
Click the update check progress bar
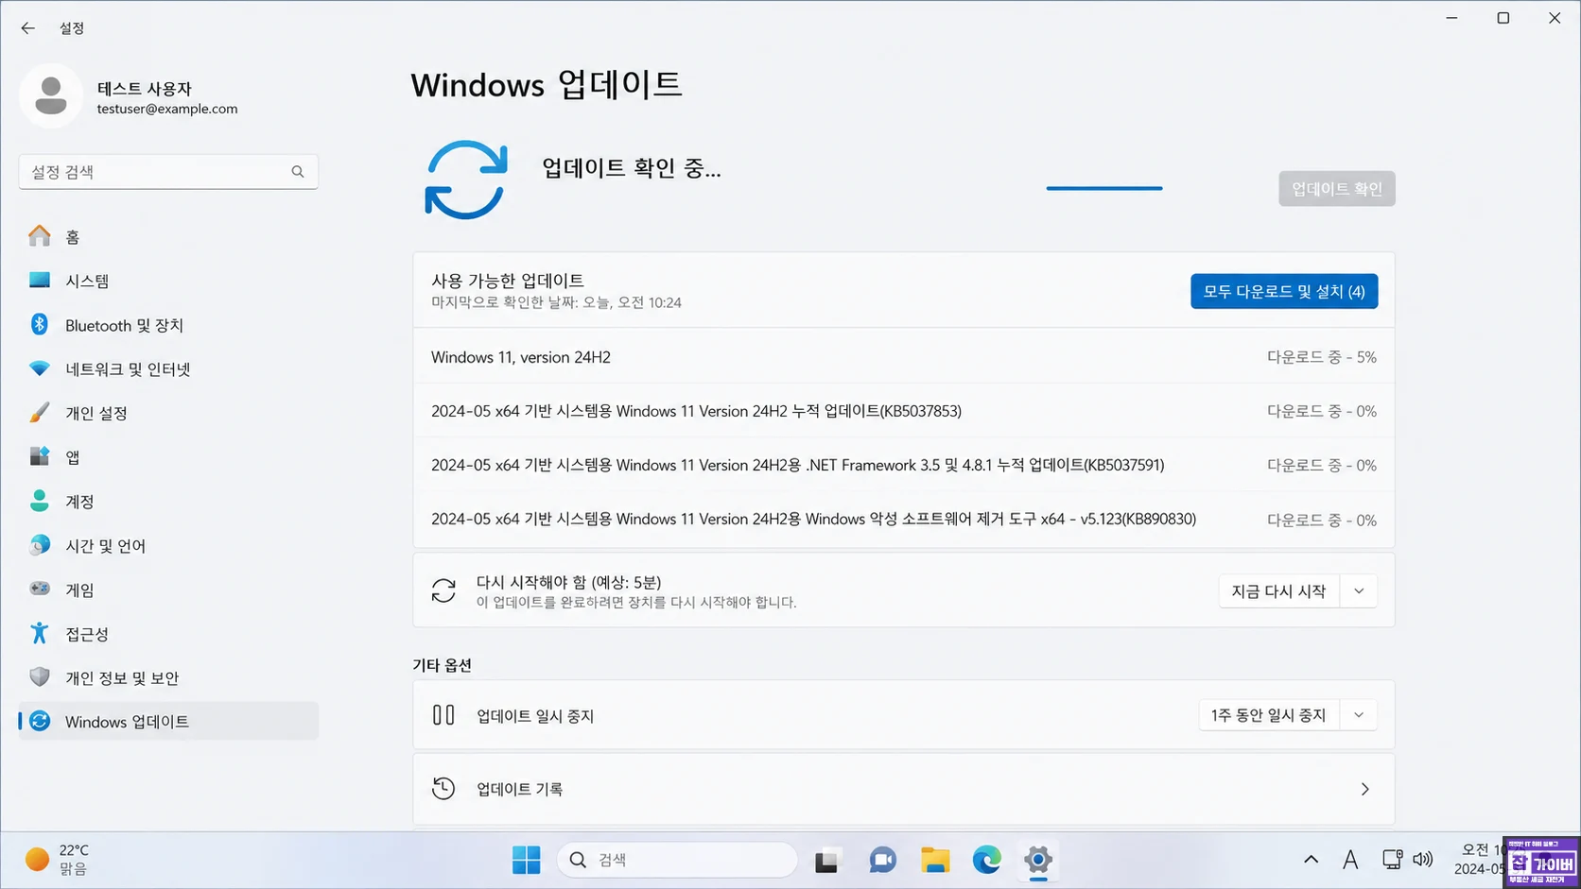[x=1104, y=188]
